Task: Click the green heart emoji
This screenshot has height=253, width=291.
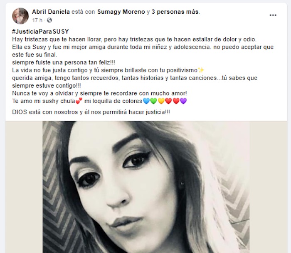Action: [x=154, y=101]
